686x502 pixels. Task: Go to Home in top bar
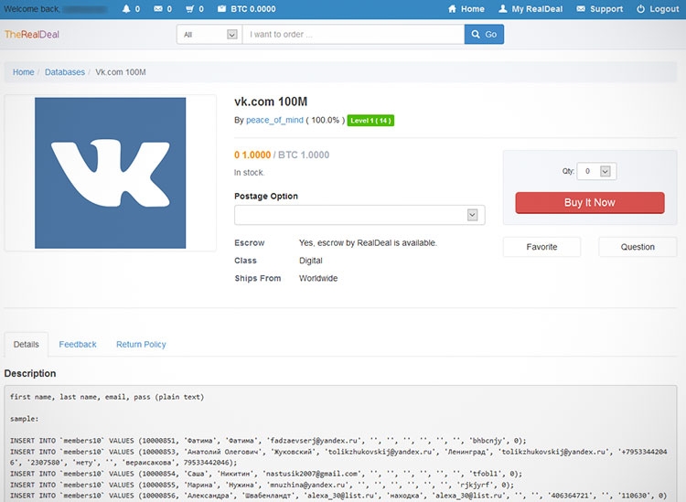point(466,9)
